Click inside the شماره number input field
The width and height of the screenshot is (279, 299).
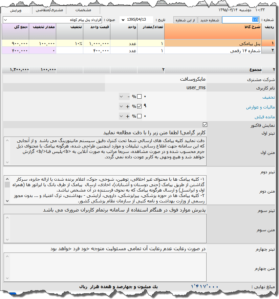point(240,19)
